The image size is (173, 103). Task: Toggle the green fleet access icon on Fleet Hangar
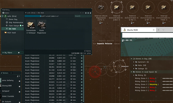[21, 26]
